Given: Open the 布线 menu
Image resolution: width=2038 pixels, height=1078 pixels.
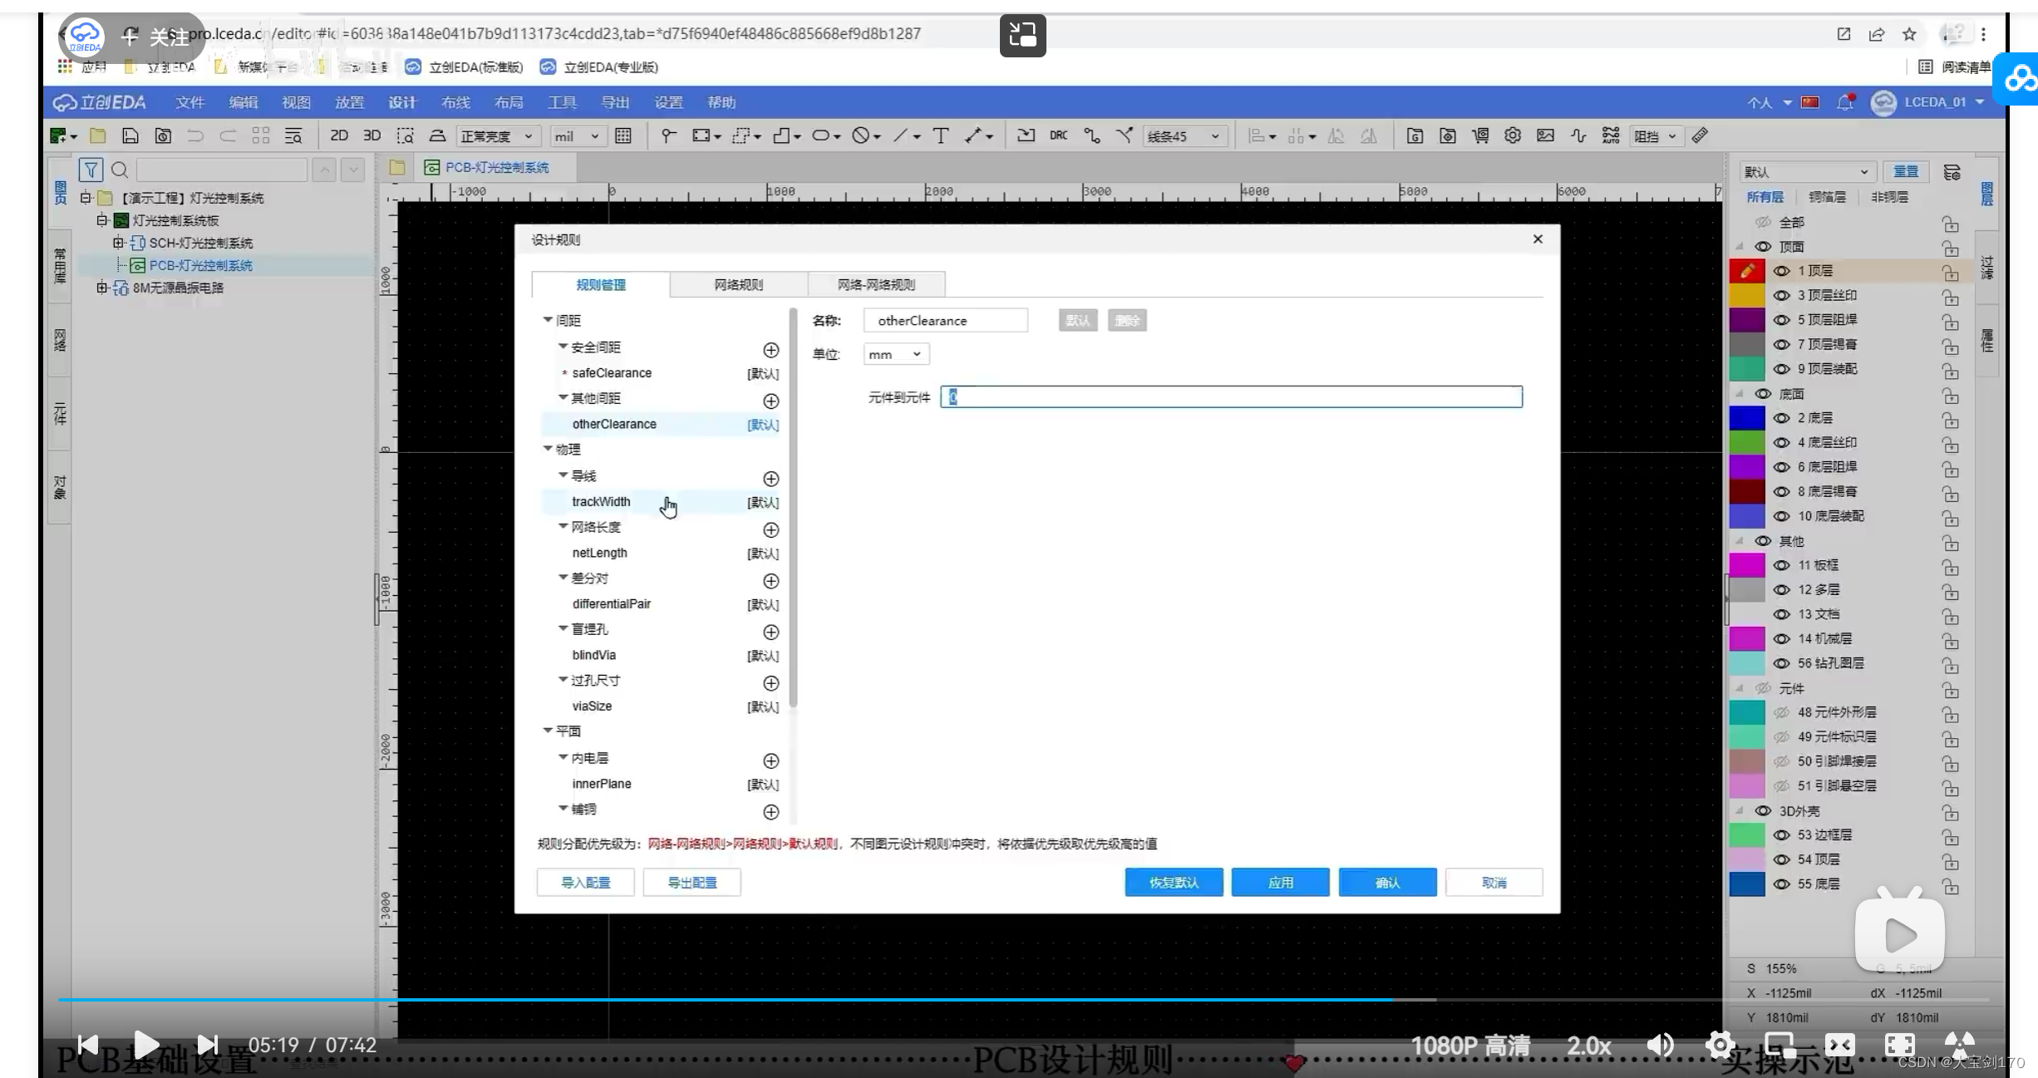Looking at the screenshot, I should 455,102.
